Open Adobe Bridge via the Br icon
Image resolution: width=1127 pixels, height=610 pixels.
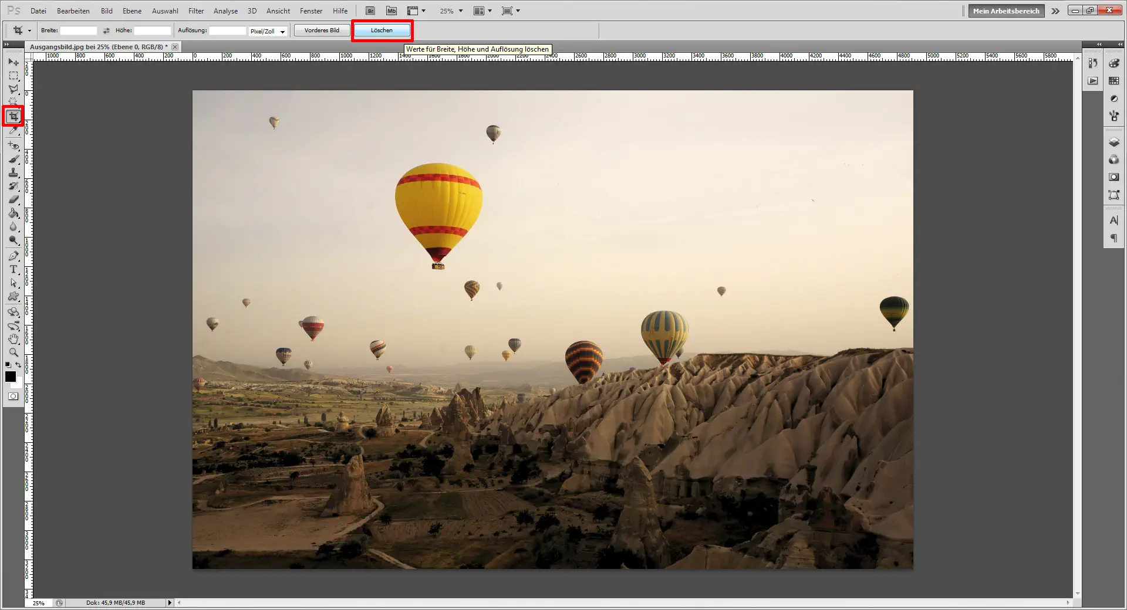(370, 10)
